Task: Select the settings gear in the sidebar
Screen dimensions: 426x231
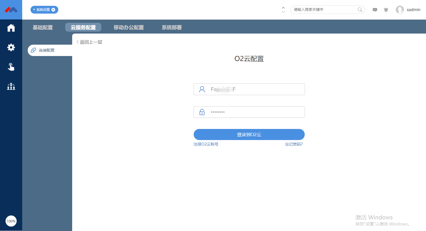Action: 11,47
